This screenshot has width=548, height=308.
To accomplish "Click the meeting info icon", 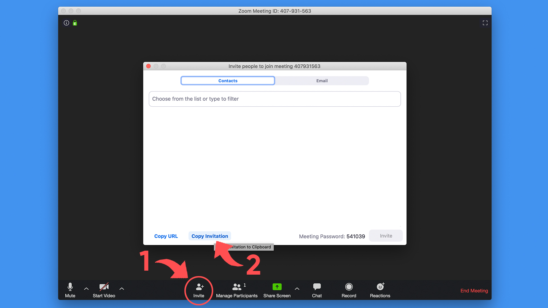I will click(x=66, y=23).
